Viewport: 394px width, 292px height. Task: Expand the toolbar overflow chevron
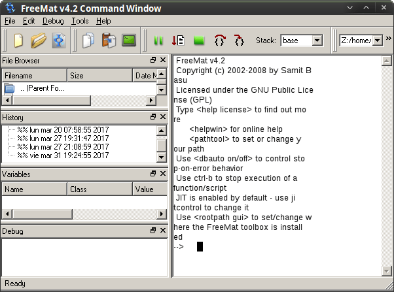(388, 41)
